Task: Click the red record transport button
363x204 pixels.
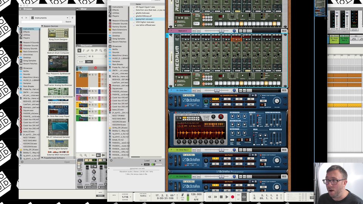Action: click(x=233, y=197)
